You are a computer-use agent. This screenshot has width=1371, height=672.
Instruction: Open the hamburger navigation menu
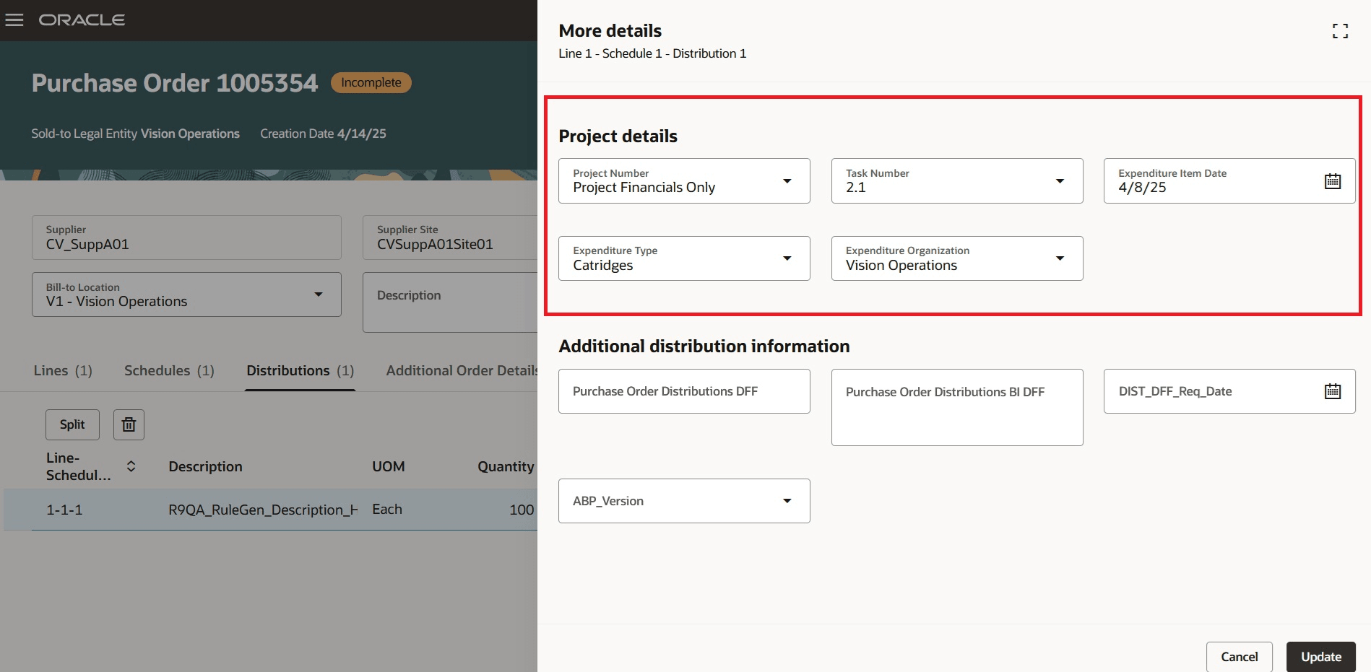14,20
